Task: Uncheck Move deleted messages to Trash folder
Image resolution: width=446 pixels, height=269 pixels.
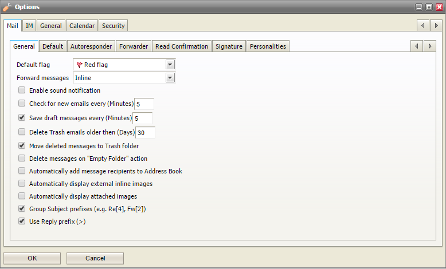Action: pos(22,145)
